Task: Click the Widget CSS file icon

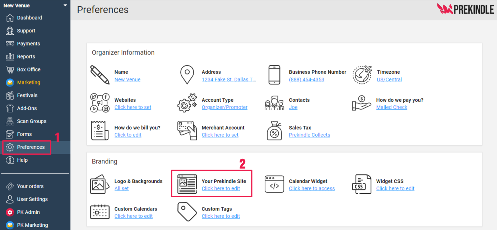Action: point(361,184)
